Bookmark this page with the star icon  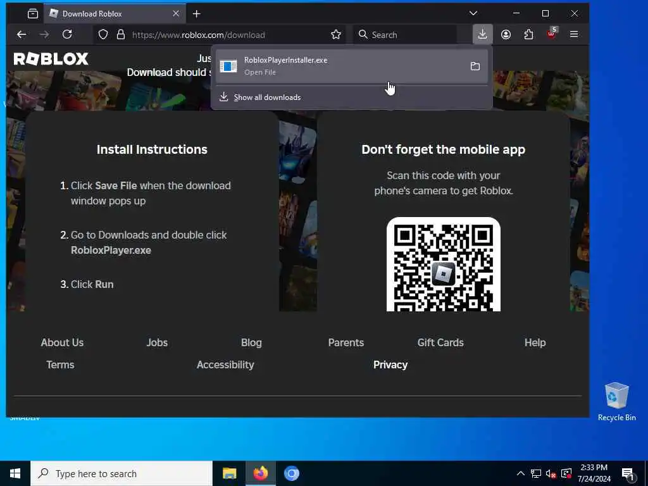click(x=336, y=35)
